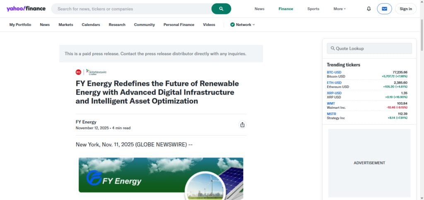
Task: Click the 'Trending tickers' heading
Action: [x=343, y=65]
